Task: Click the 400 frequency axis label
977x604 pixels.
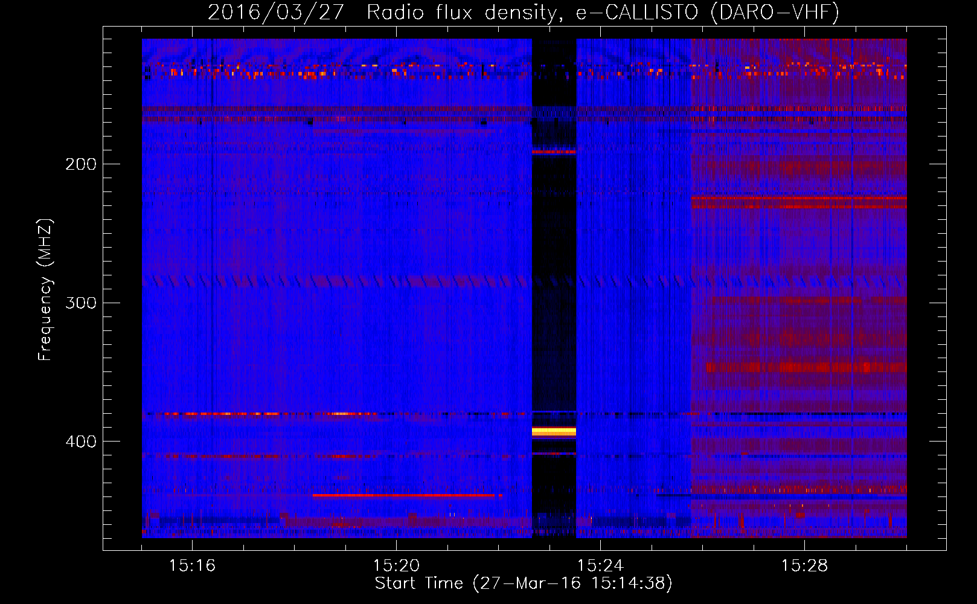Action: tap(80, 442)
